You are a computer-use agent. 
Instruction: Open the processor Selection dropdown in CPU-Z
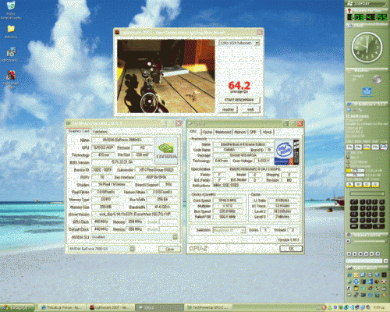tap(229, 230)
